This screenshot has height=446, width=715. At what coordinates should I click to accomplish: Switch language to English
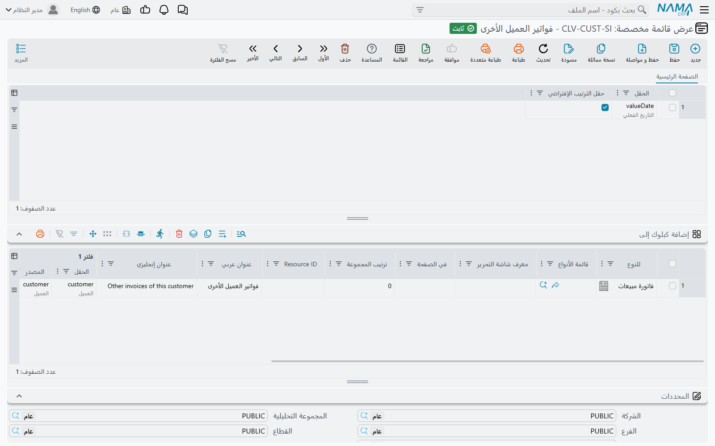coord(85,10)
